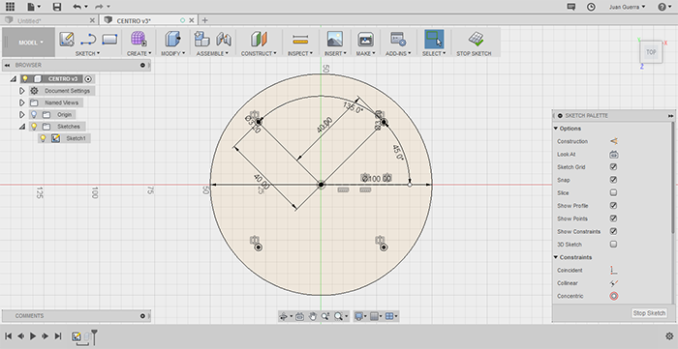This screenshot has width=678, height=349.
Task: Click the timeline play button
Action: (33, 336)
